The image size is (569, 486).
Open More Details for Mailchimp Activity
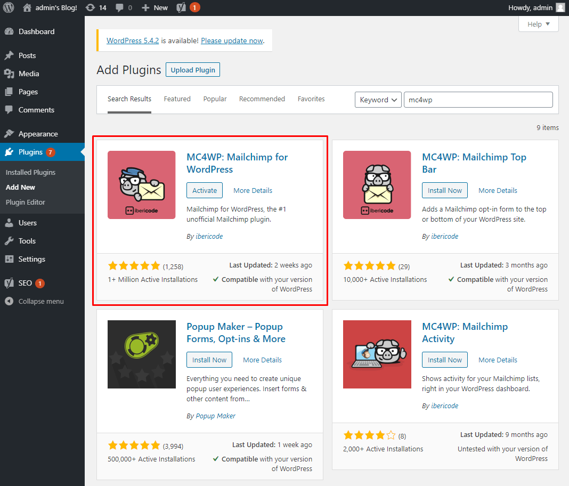coord(498,360)
